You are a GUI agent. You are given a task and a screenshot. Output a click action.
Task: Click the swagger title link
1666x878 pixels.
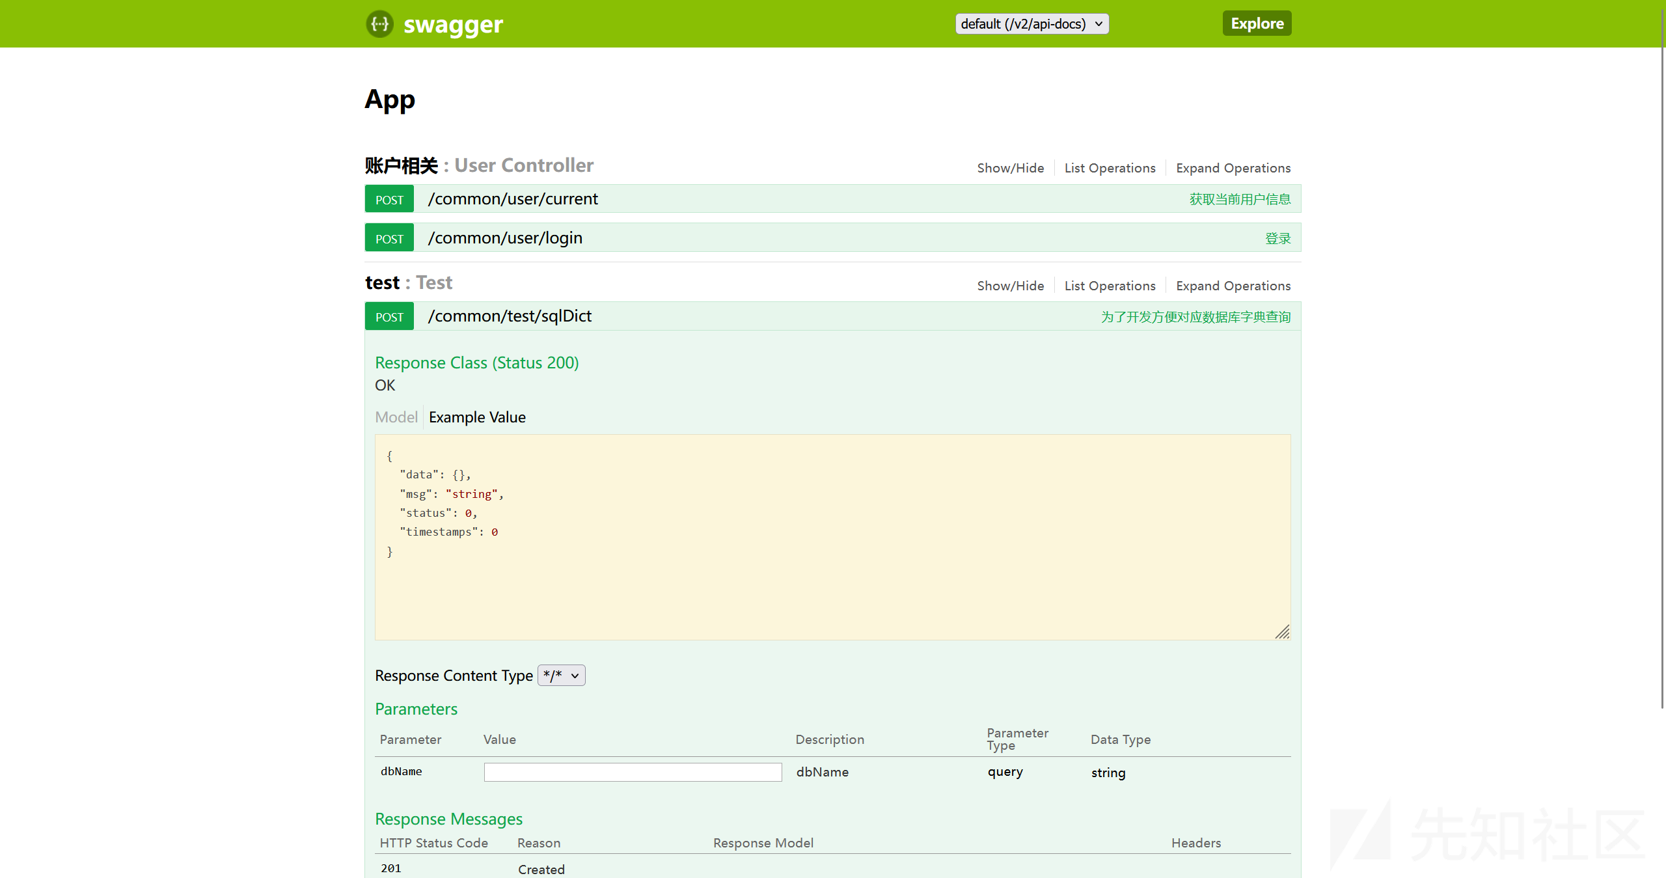(453, 25)
